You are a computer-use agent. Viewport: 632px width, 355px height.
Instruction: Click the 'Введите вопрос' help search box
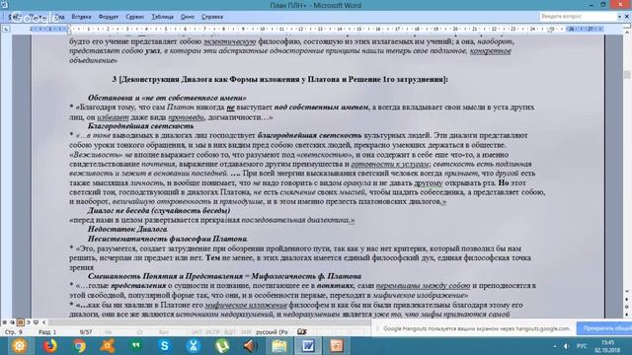pos(579,17)
